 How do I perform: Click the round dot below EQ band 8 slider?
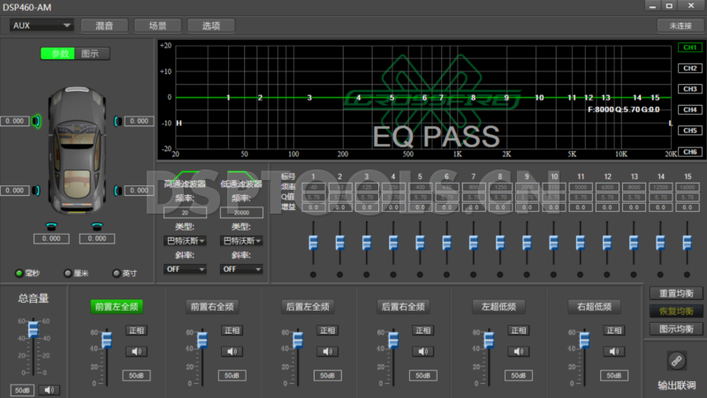(499, 274)
